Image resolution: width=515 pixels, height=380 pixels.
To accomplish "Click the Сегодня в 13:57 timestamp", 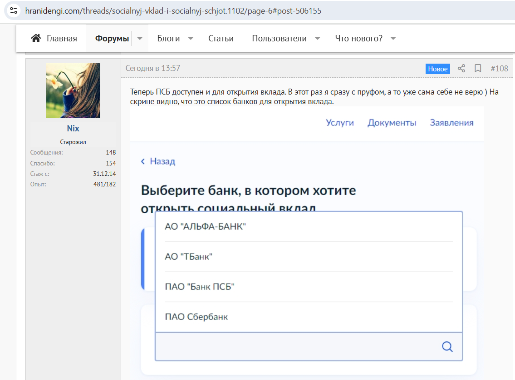I will pyautogui.click(x=153, y=68).
